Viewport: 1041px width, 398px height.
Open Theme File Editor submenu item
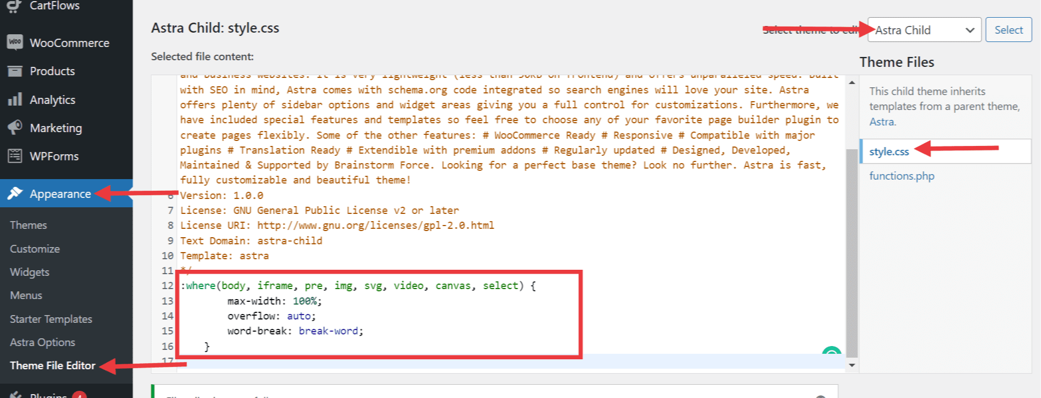tap(53, 365)
